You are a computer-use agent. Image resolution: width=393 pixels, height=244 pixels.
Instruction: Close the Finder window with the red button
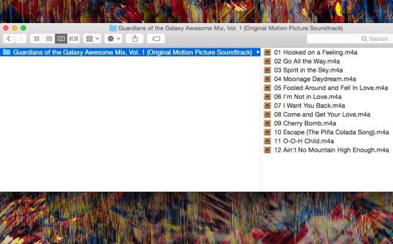click(6, 28)
